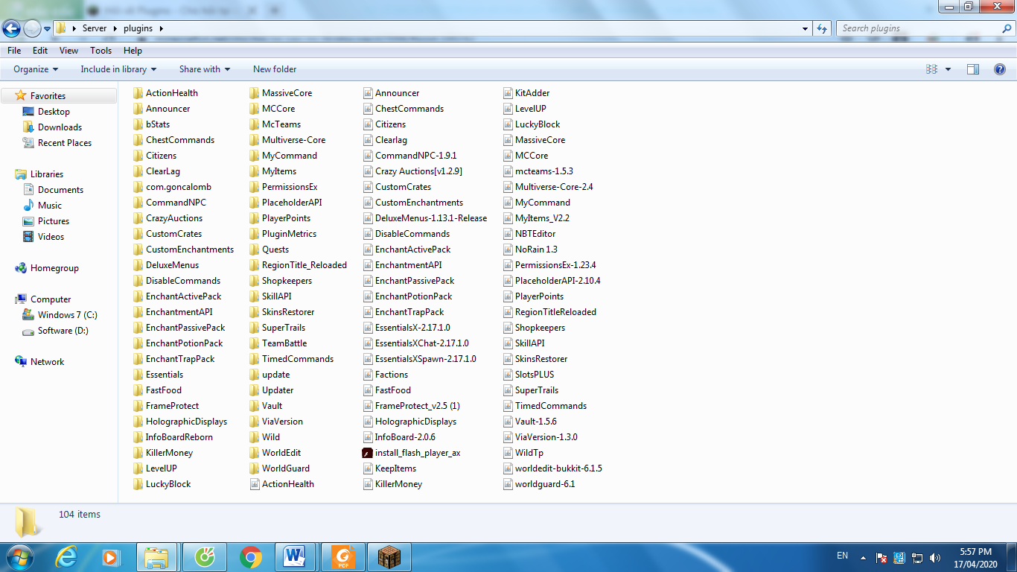Open the Minecraft crafting-table taskbar icon
The width and height of the screenshot is (1017, 572).
pos(389,557)
